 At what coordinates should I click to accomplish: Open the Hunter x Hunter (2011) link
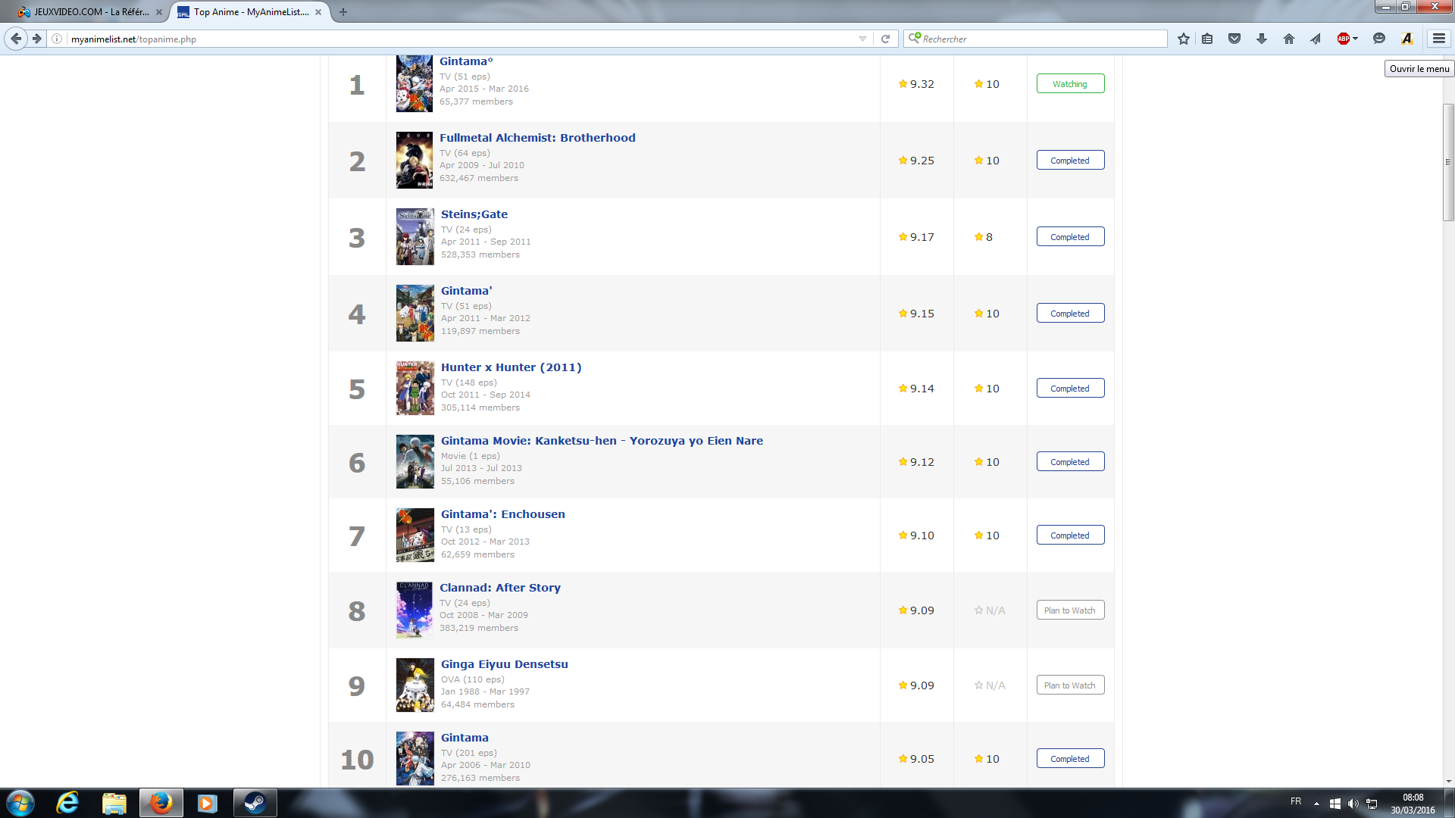(512, 367)
